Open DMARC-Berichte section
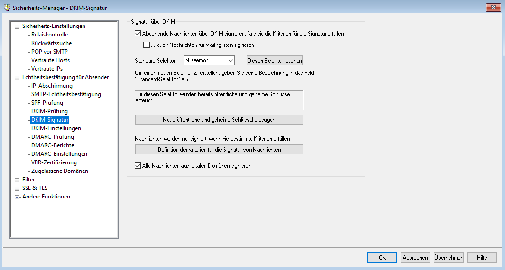This screenshot has width=505, height=270. coord(52,145)
